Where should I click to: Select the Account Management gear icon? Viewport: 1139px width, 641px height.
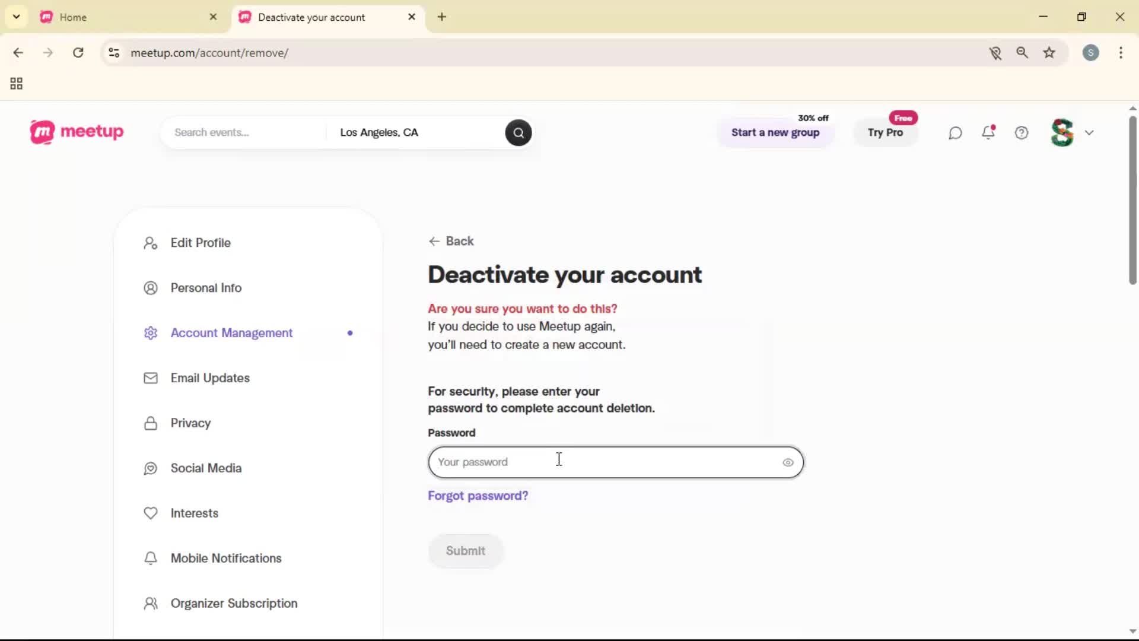click(151, 333)
